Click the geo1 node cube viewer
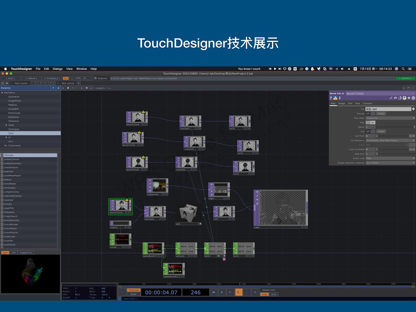 (x=188, y=214)
